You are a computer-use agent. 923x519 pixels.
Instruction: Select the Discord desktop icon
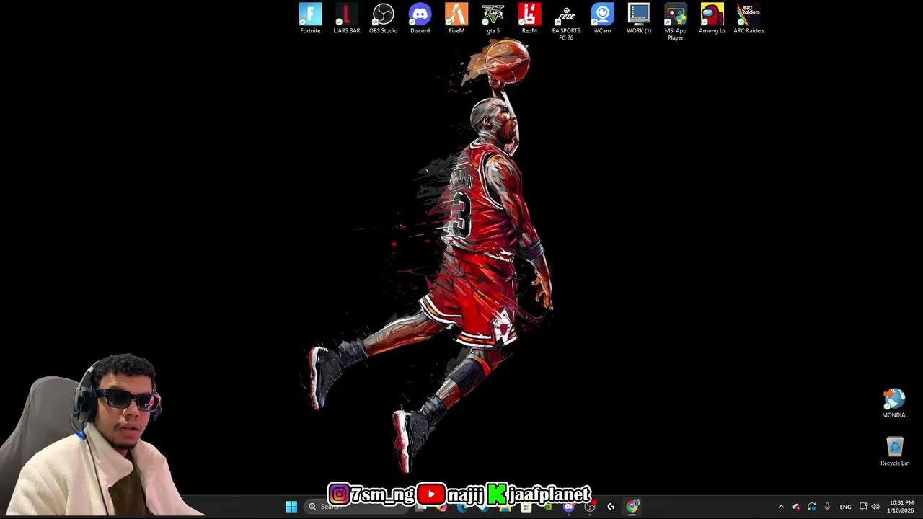point(420,19)
